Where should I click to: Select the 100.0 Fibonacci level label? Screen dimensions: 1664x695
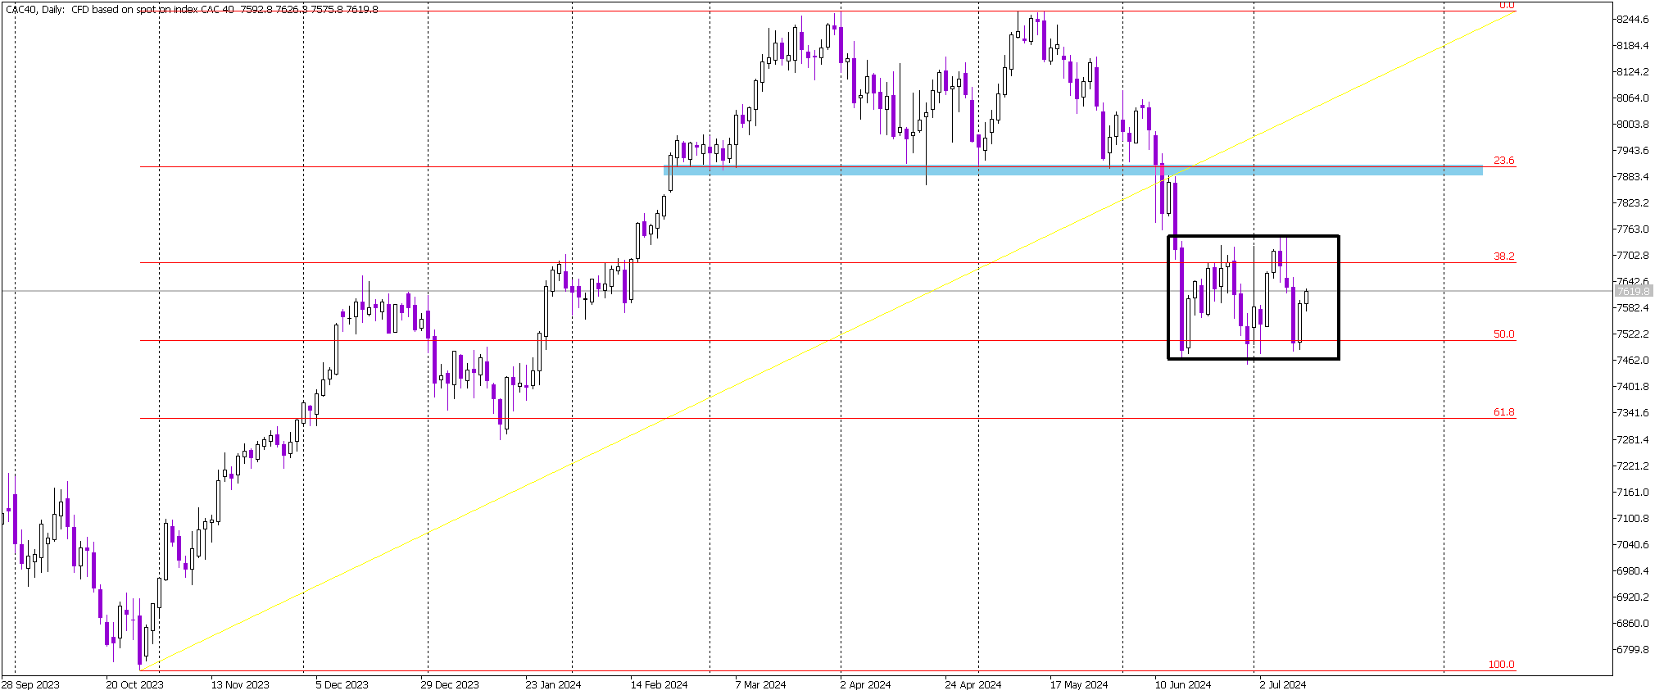pos(1502,665)
